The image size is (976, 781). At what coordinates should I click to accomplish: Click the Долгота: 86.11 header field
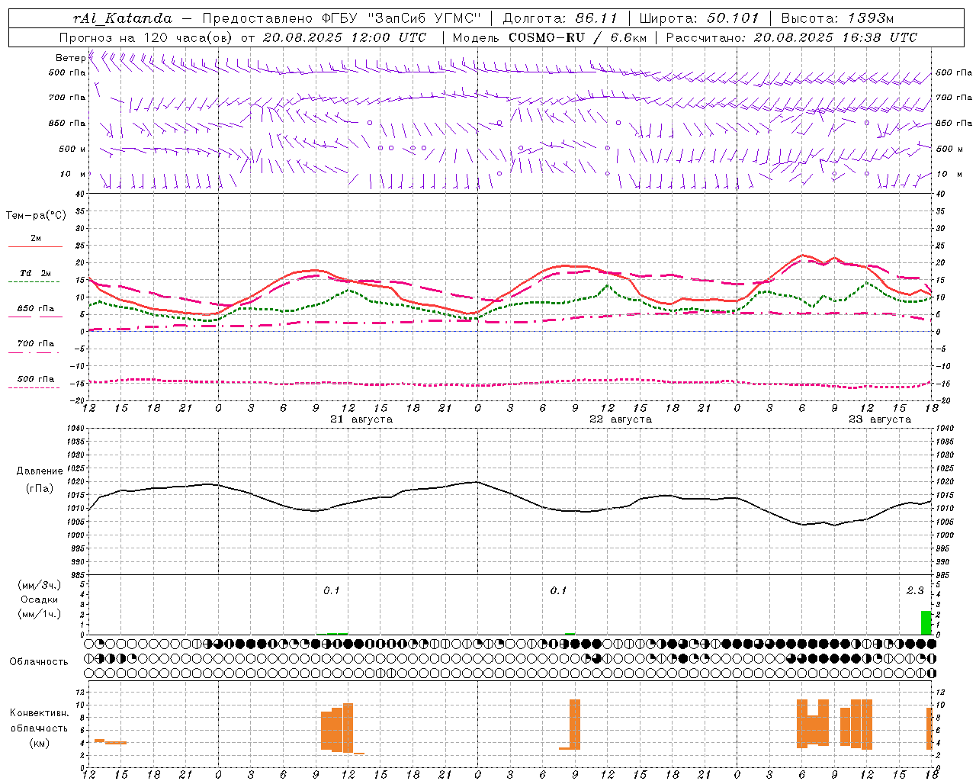coord(560,18)
